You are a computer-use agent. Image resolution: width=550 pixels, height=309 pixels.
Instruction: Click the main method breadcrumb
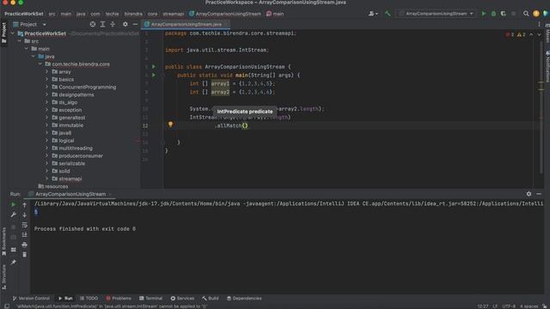(275, 14)
